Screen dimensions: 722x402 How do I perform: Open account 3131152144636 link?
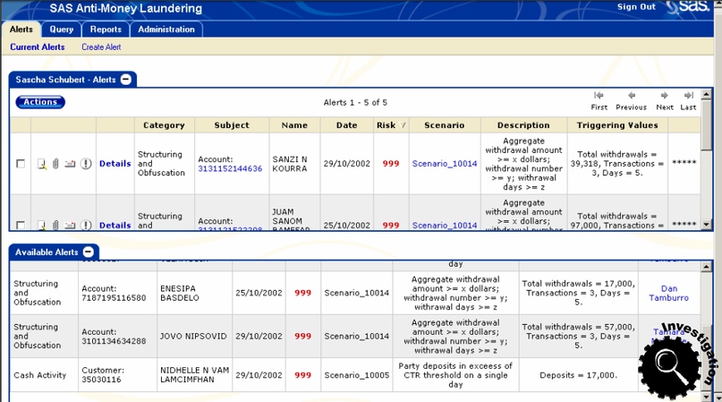230,168
